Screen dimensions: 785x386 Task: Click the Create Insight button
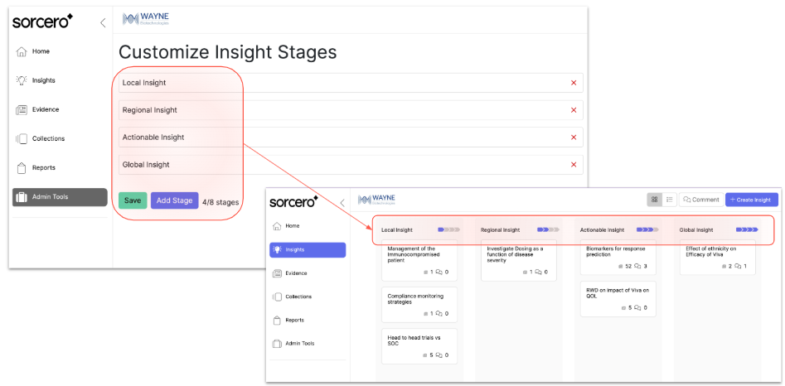751,200
